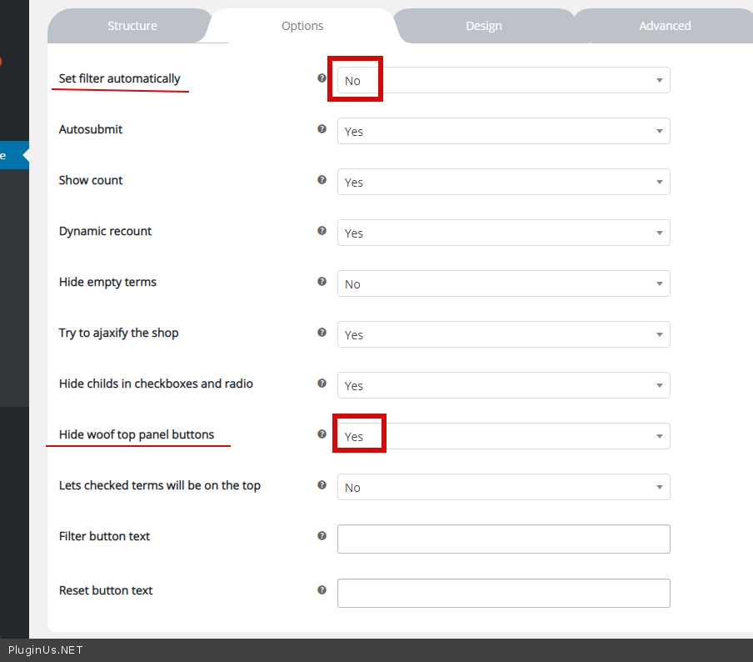Screen dimensions: 753x662
Task: Click help icon next to Autosubmit
Action: [x=322, y=129]
